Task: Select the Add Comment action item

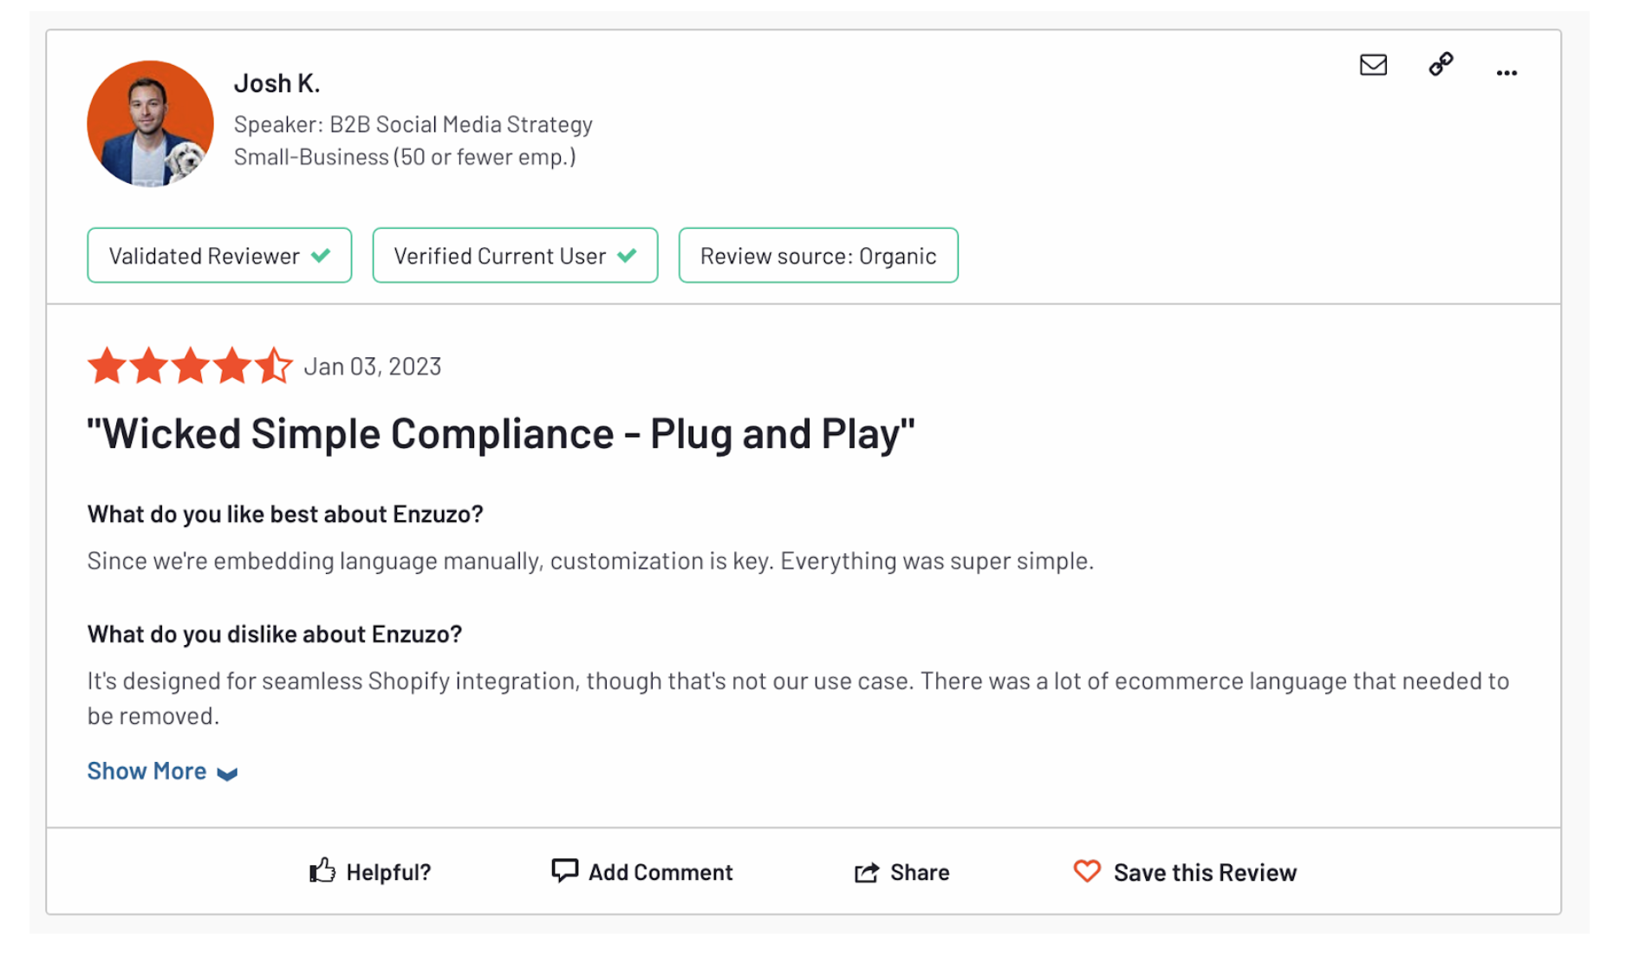Action: coord(660,871)
